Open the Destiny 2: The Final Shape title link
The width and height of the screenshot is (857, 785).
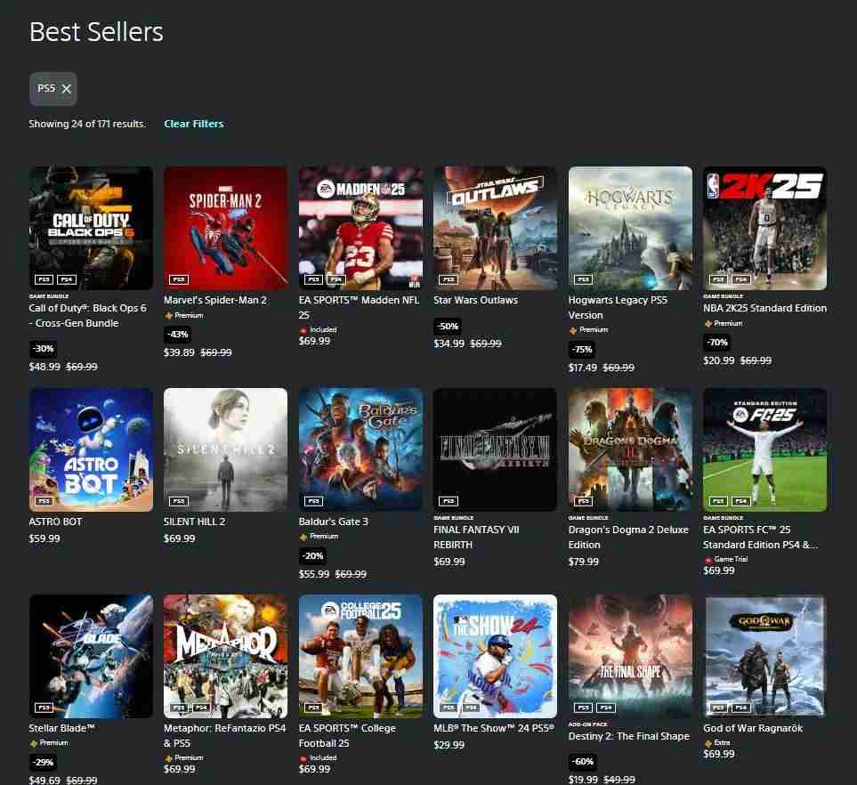point(628,736)
